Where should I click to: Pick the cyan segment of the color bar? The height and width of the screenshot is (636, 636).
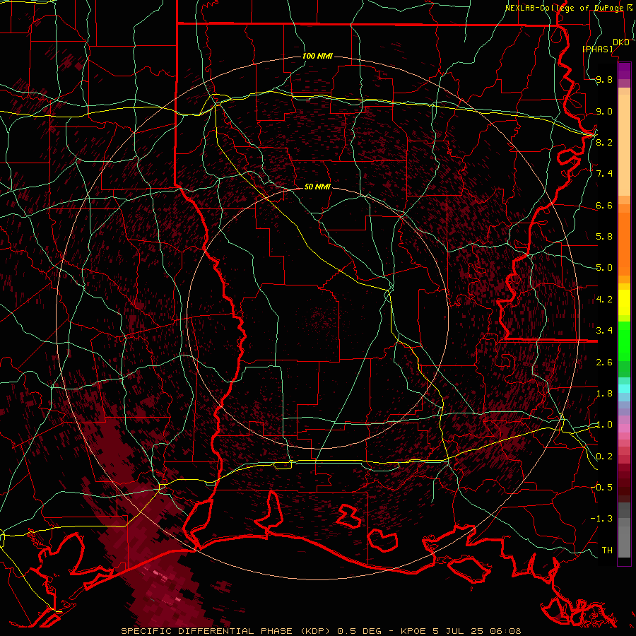[624, 389]
